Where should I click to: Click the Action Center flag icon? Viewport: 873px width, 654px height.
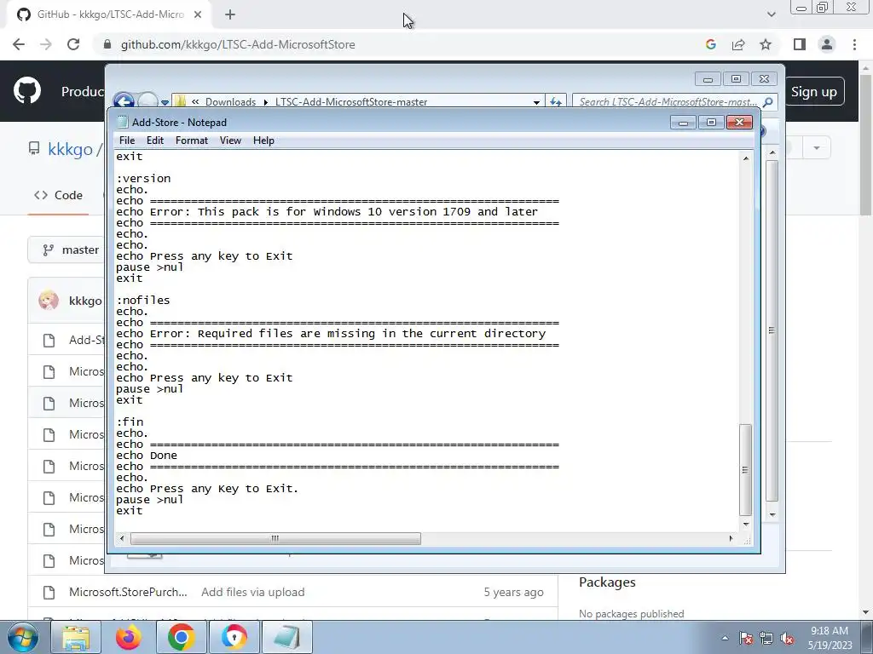[746, 638]
